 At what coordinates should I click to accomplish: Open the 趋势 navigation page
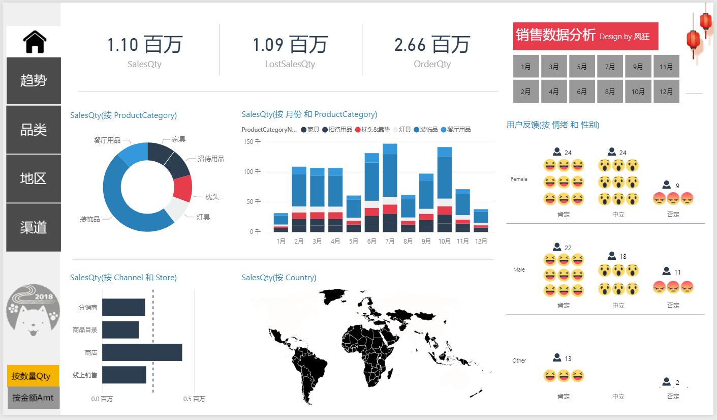(34, 80)
